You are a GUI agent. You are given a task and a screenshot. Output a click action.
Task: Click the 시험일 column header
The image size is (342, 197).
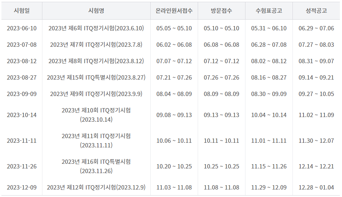[x=22, y=11]
